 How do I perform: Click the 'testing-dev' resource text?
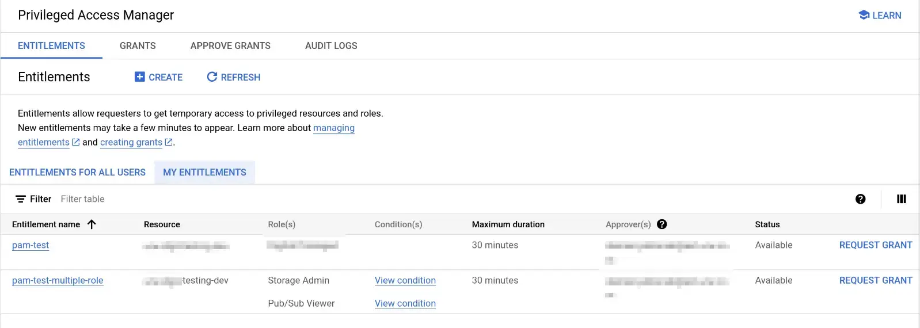point(206,280)
